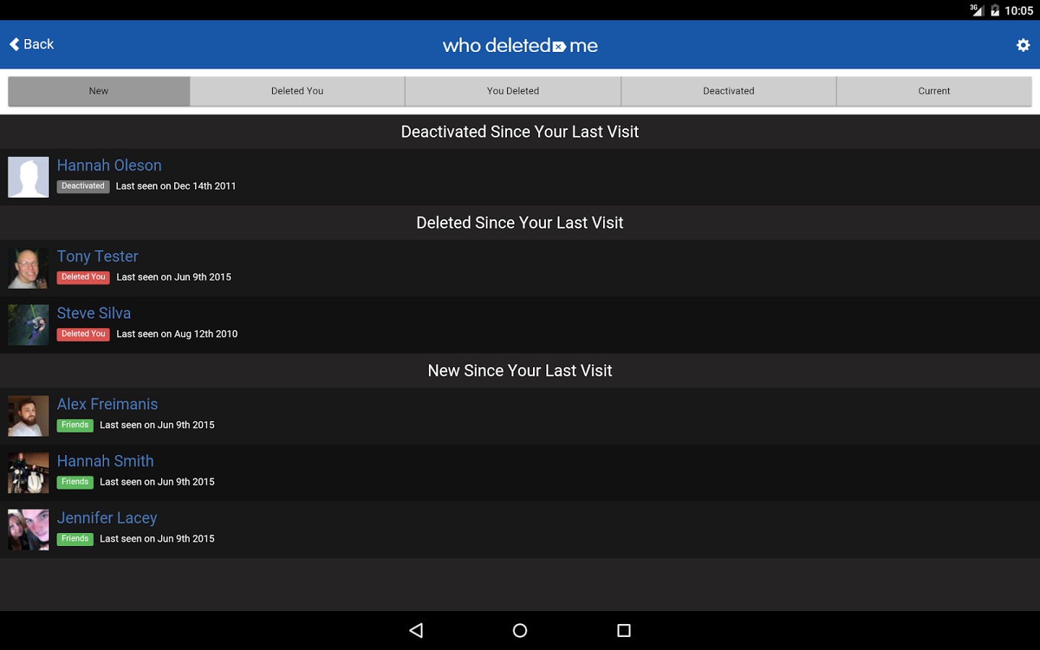Tap the Back arrow icon in the header

click(x=14, y=44)
